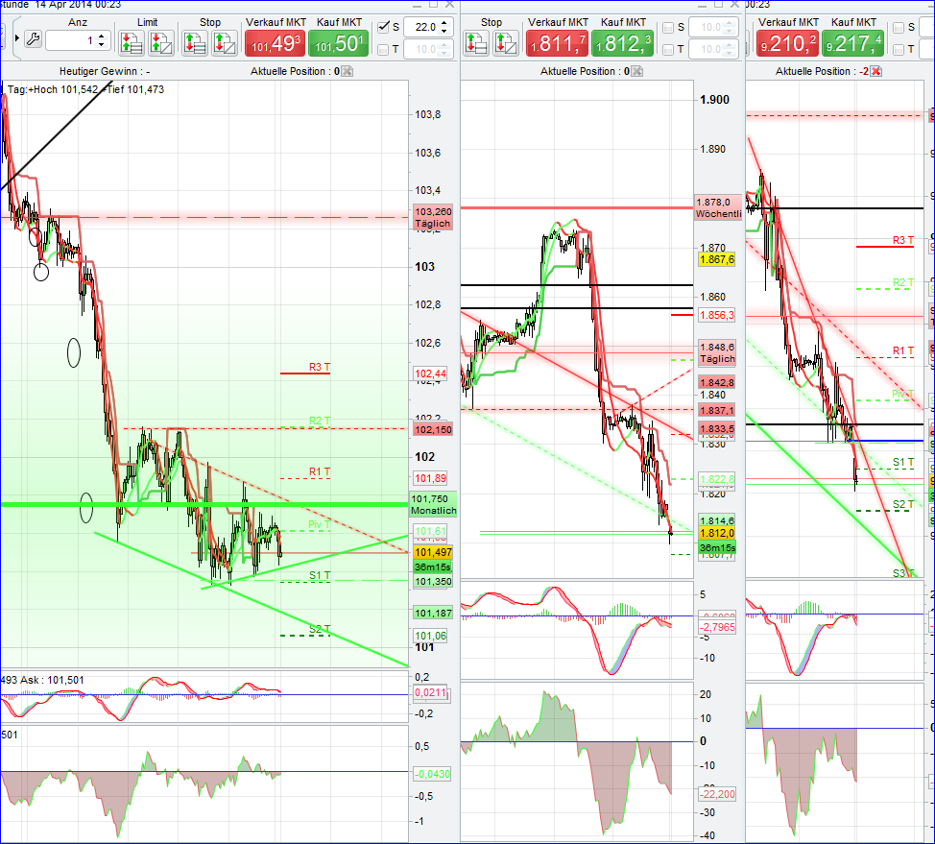Uncheck the S stop checkbox on left chart

pos(382,26)
